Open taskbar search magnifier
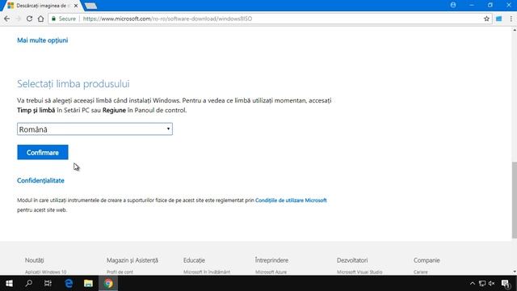The width and height of the screenshot is (517, 291). (x=29, y=284)
